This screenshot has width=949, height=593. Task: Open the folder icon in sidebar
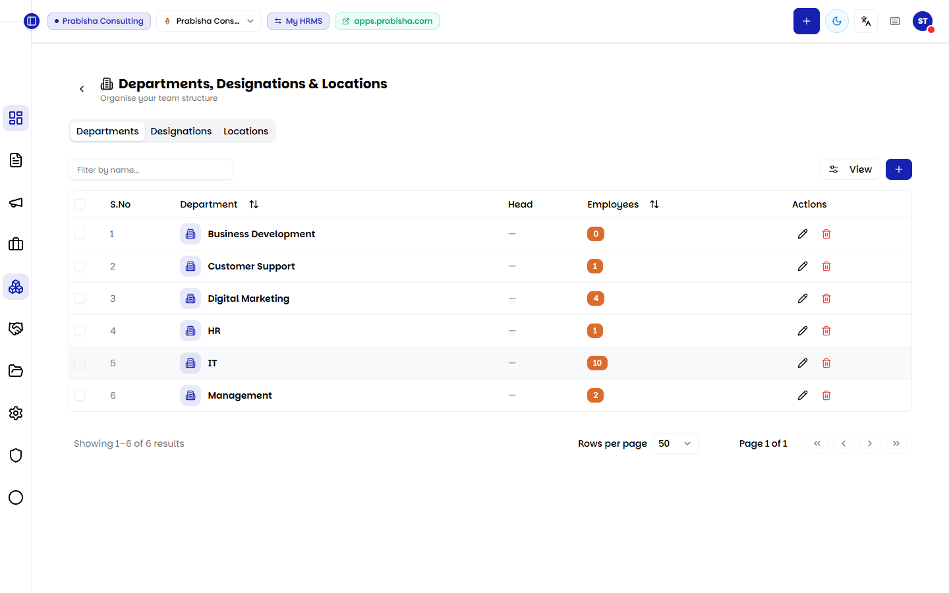pyautogui.click(x=16, y=371)
